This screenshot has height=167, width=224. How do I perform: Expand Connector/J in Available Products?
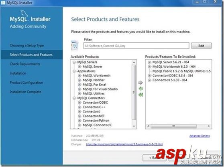(79, 112)
